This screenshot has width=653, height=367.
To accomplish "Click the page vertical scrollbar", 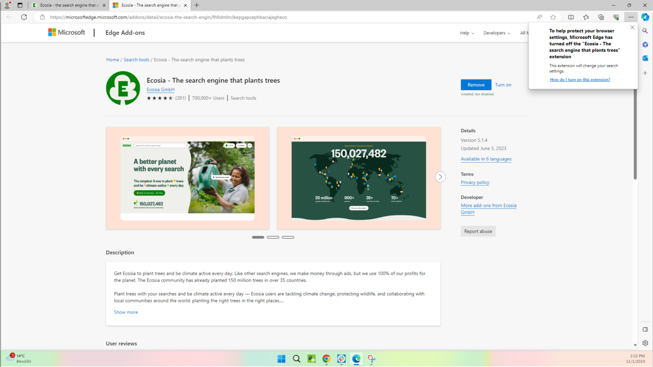I will pyautogui.click(x=635, y=135).
